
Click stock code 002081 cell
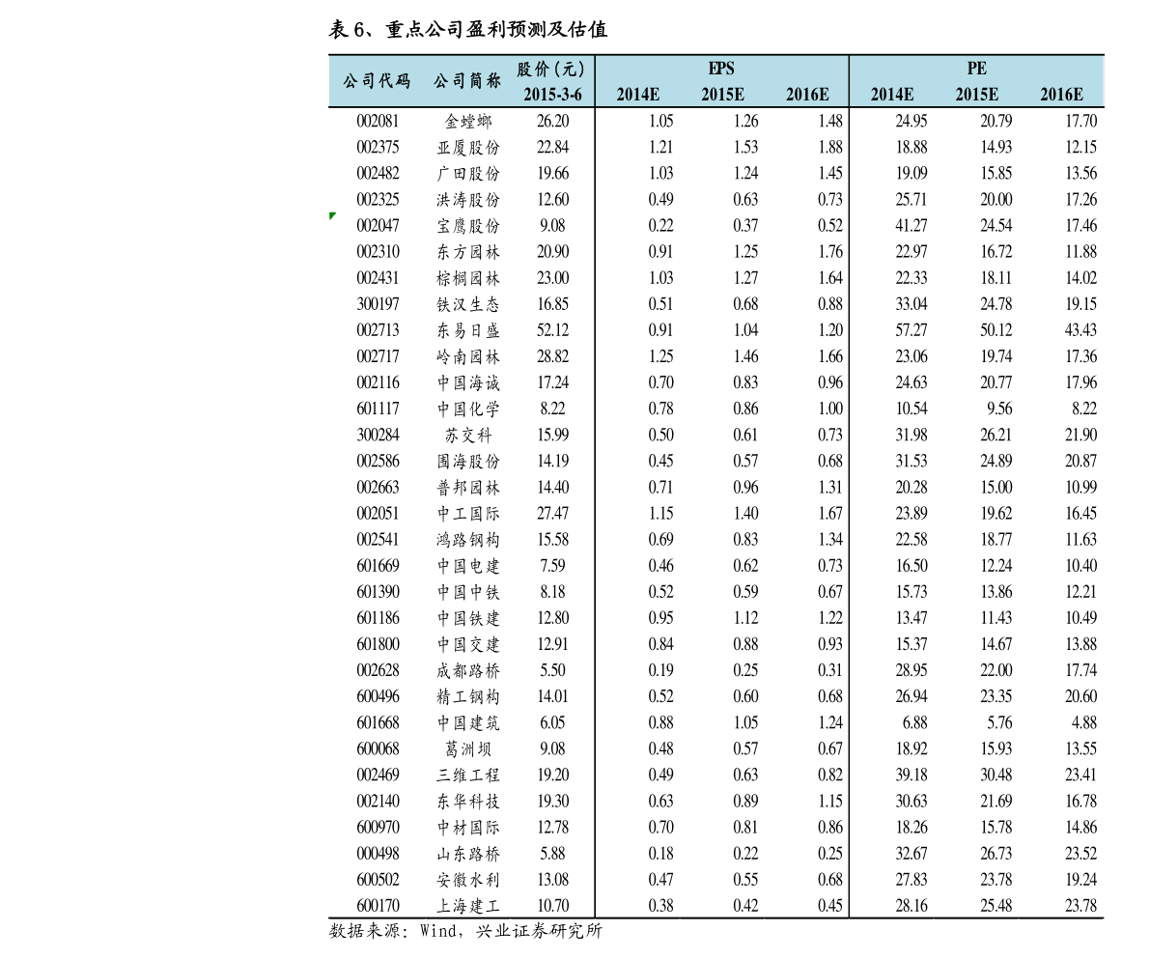point(378,122)
